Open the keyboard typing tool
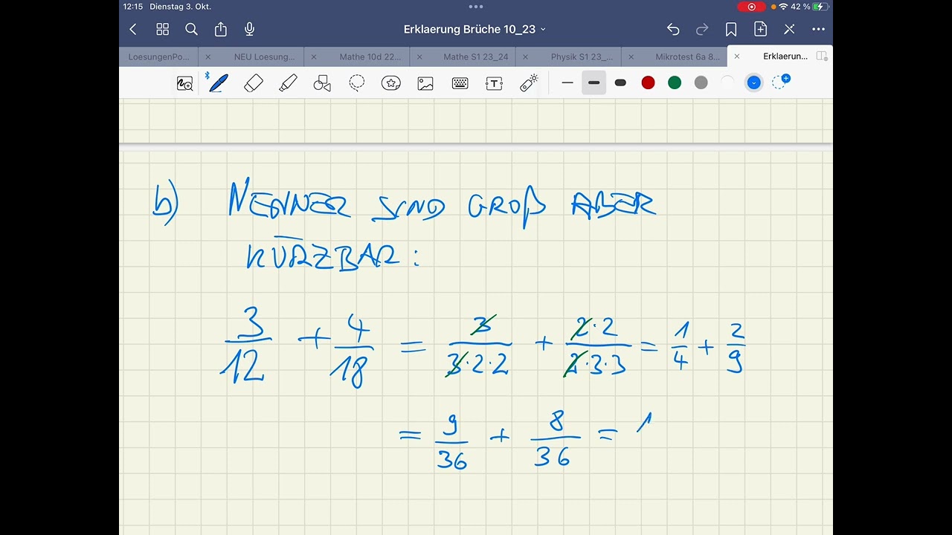 click(460, 83)
